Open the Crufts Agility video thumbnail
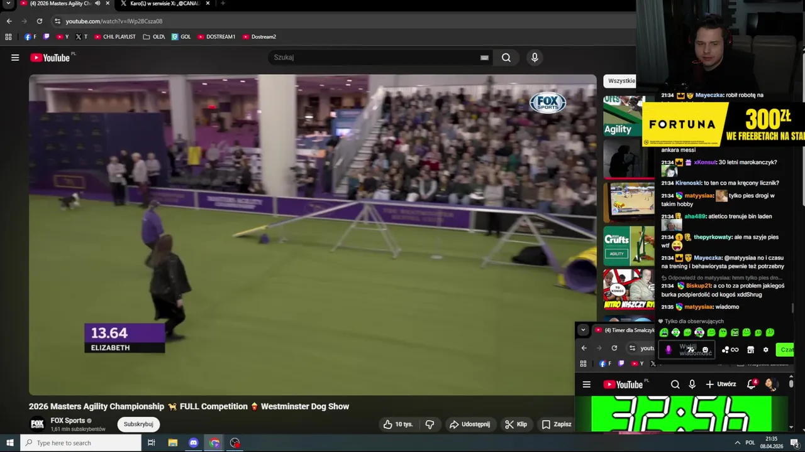Viewport: 805px width, 452px height. (629, 245)
